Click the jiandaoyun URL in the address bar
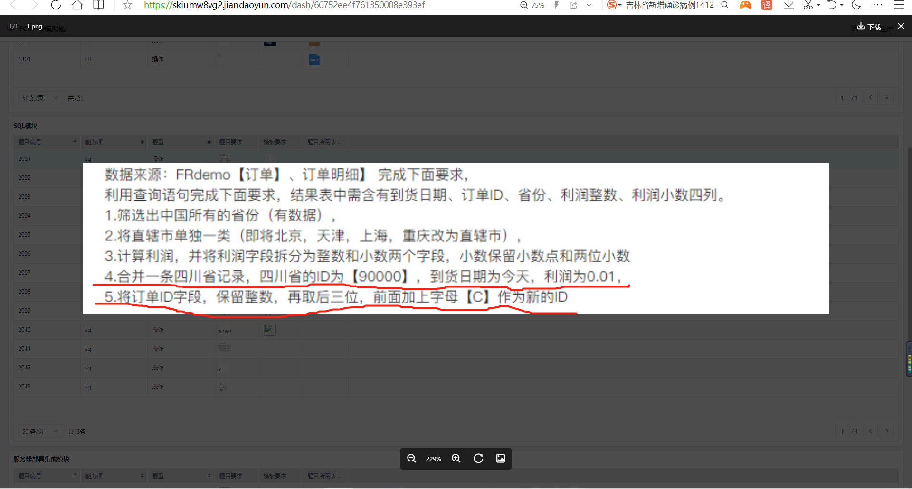This screenshot has height=489, width=912. coord(284,5)
